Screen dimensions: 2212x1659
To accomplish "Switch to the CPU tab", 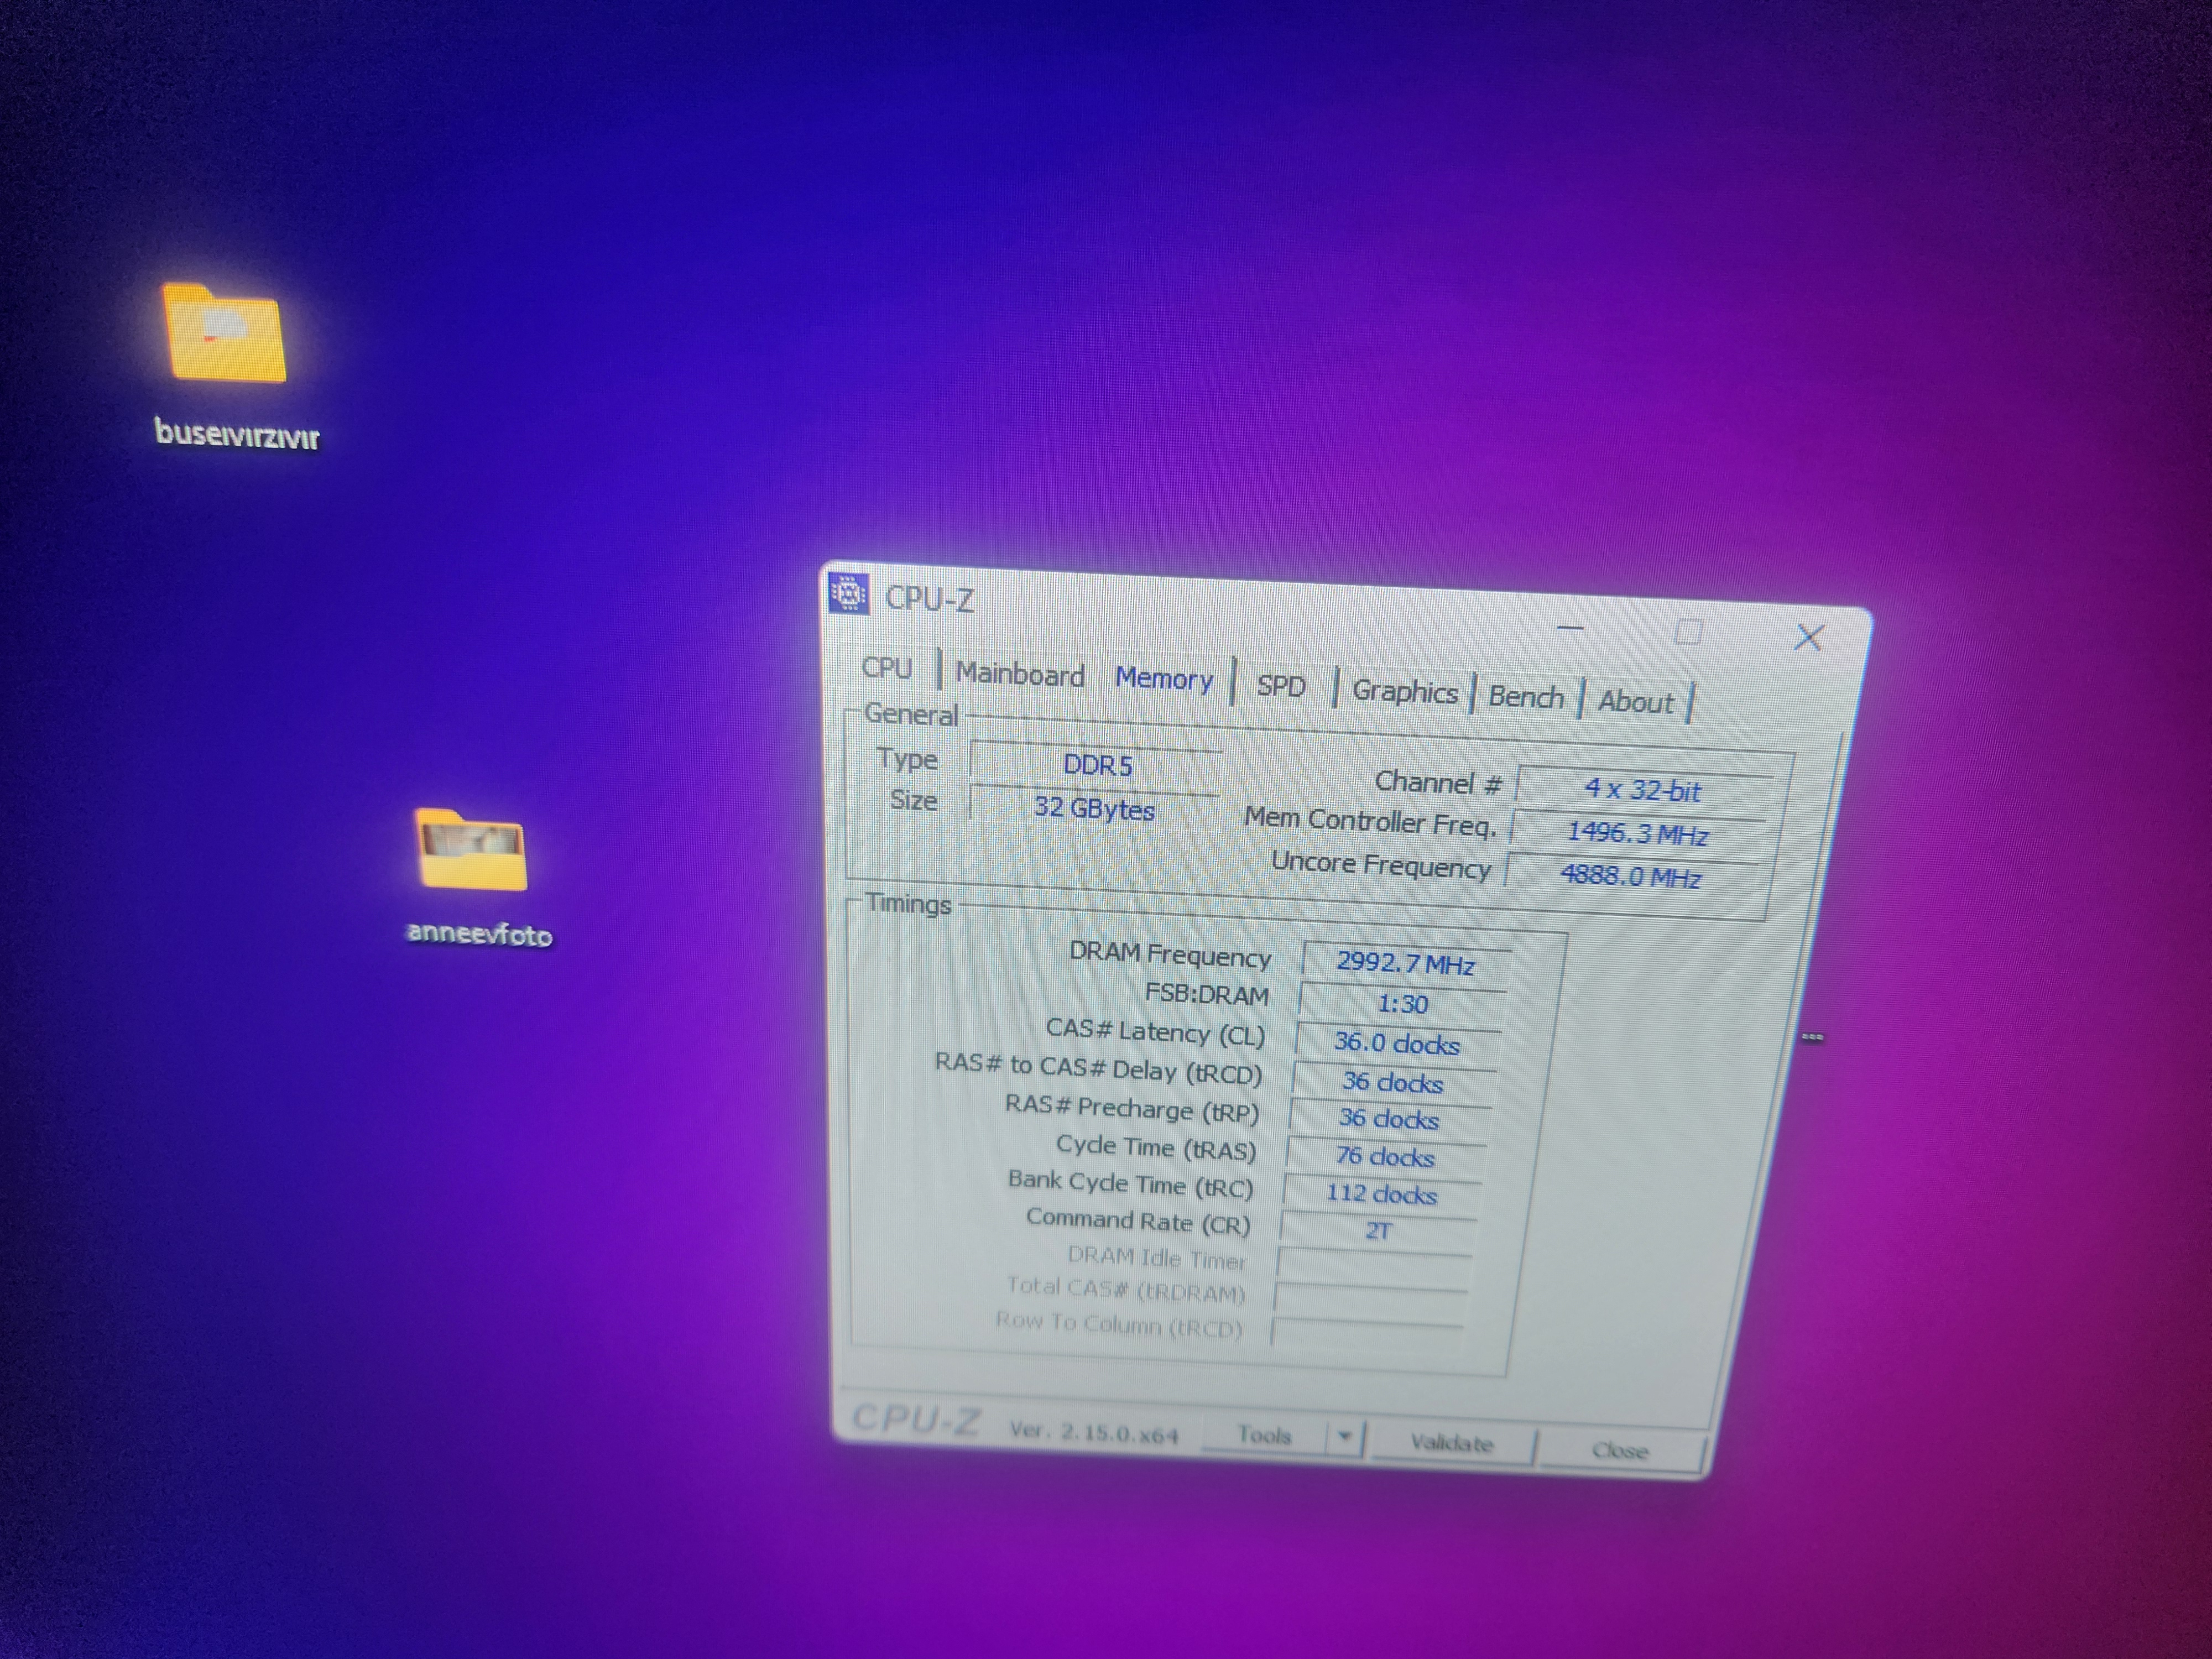I will [x=887, y=668].
